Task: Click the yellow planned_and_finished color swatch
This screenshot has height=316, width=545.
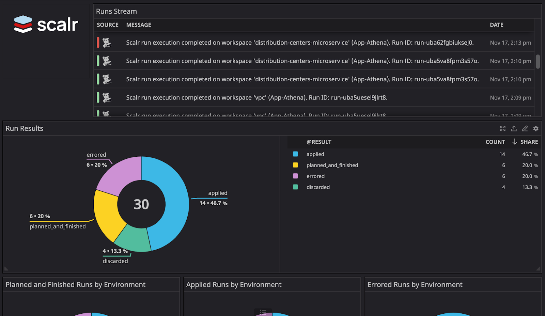Action: click(296, 165)
